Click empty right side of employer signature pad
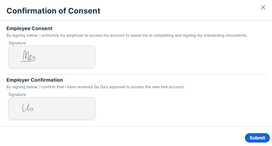Viewport: 272px width, 146px height. (x=76, y=108)
